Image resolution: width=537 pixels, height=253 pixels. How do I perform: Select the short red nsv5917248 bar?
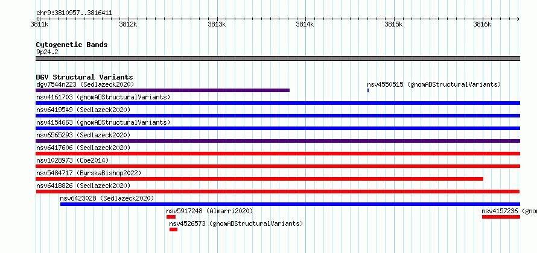pos(171,217)
